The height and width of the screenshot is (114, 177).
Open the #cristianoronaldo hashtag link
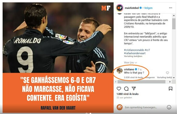point(134,50)
